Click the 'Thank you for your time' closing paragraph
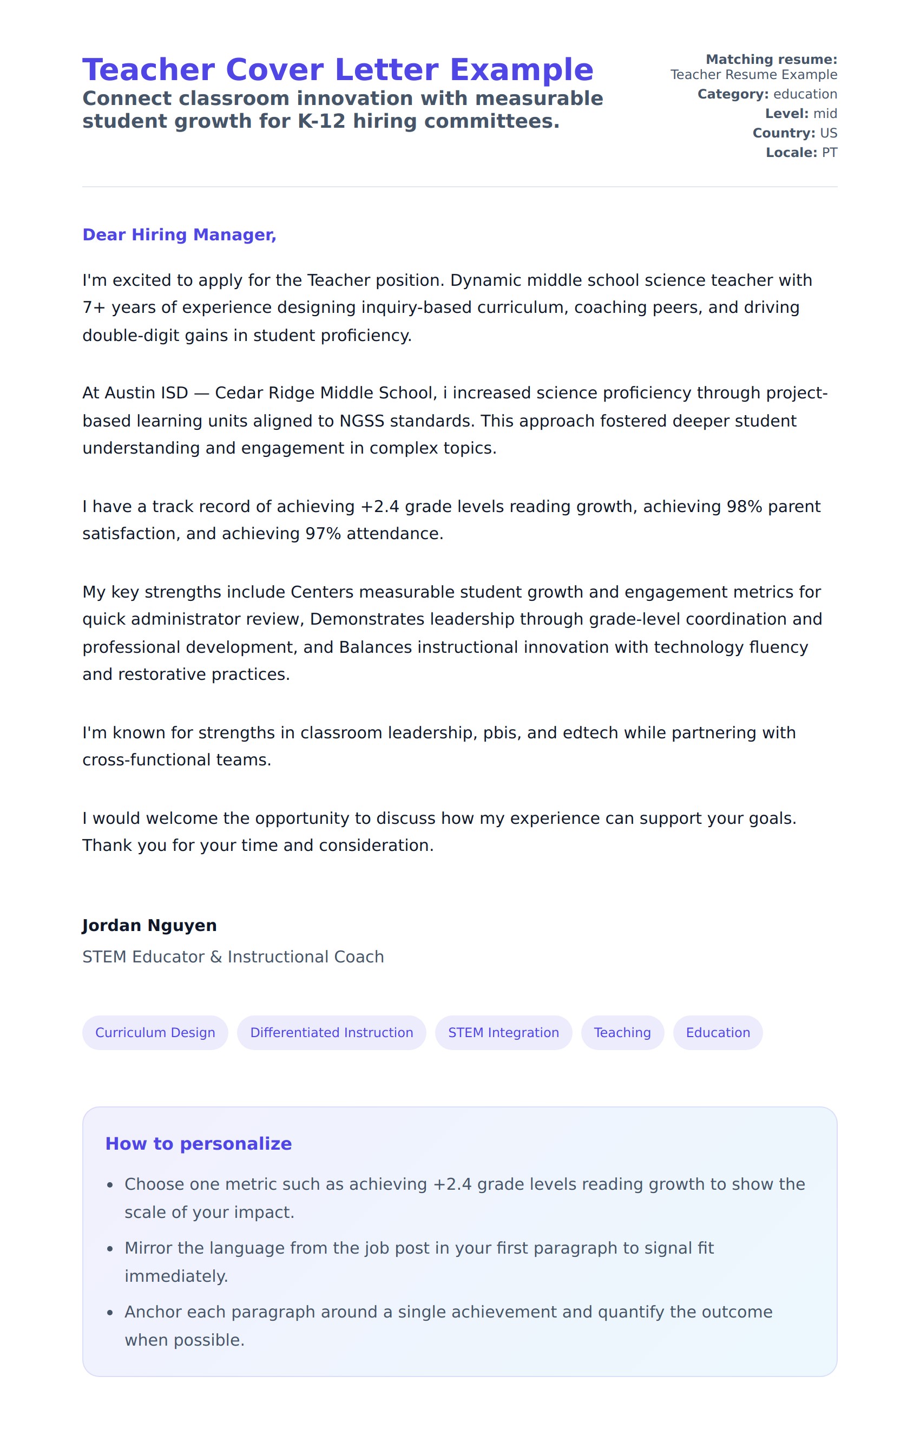Image resolution: width=920 pixels, height=1429 pixels. (x=439, y=831)
